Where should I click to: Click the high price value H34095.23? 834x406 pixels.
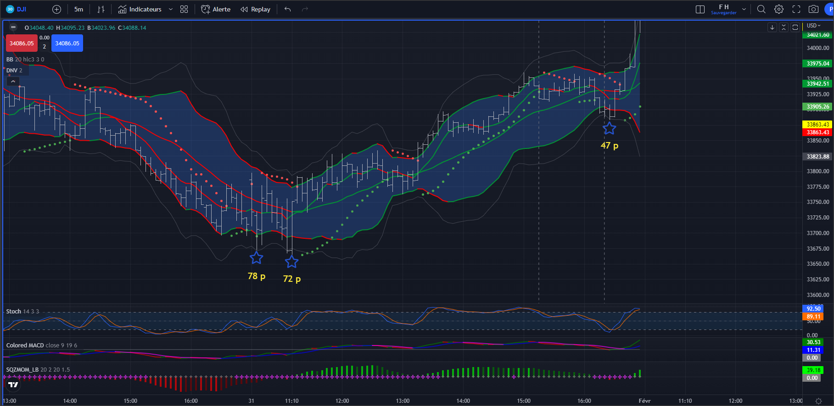click(70, 28)
